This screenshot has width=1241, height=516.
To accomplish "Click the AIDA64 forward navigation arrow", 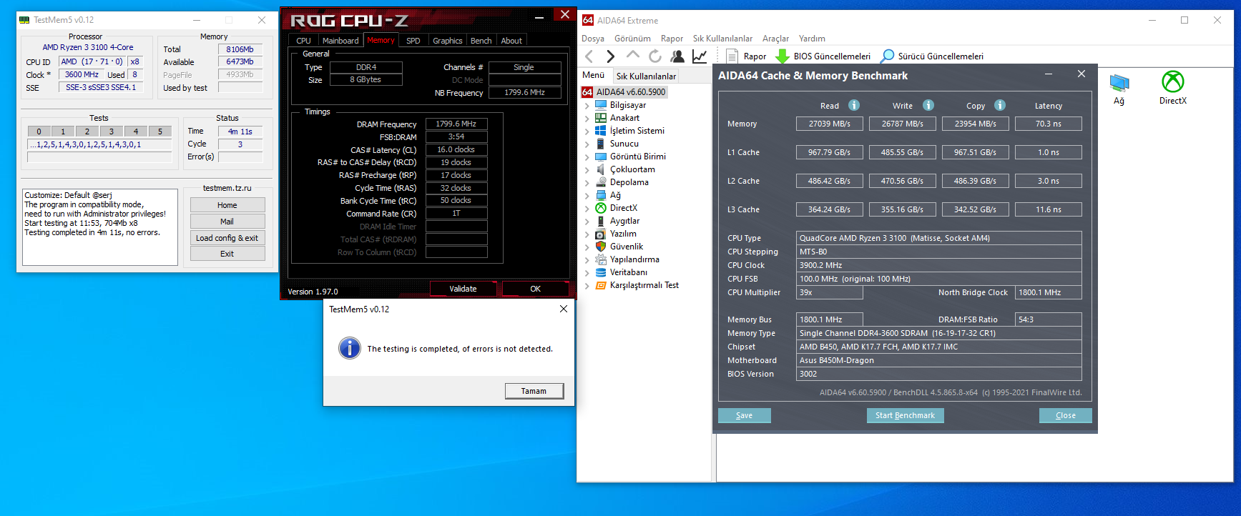I will point(610,56).
